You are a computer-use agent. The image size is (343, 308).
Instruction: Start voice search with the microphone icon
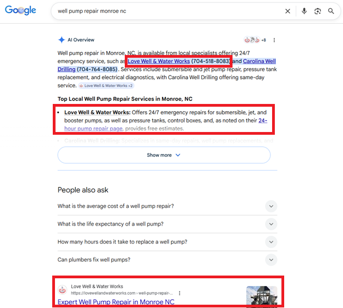[x=304, y=11]
